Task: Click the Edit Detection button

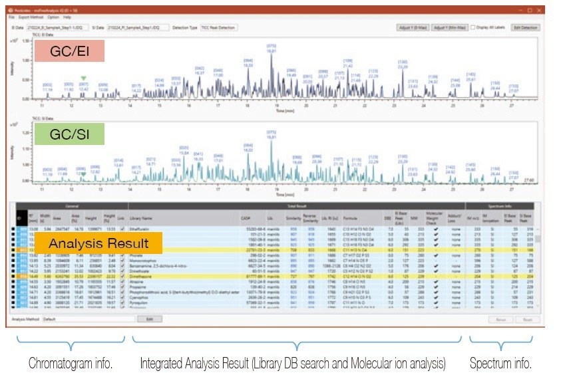Action: point(525,27)
